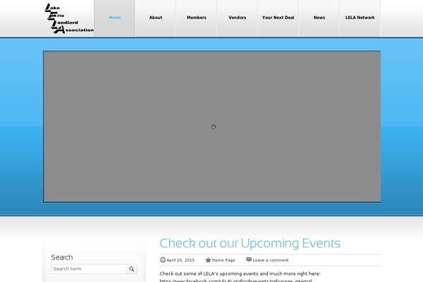This screenshot has width=423, height=282.
Task: Focus the Search term input field
Action: 89,269
